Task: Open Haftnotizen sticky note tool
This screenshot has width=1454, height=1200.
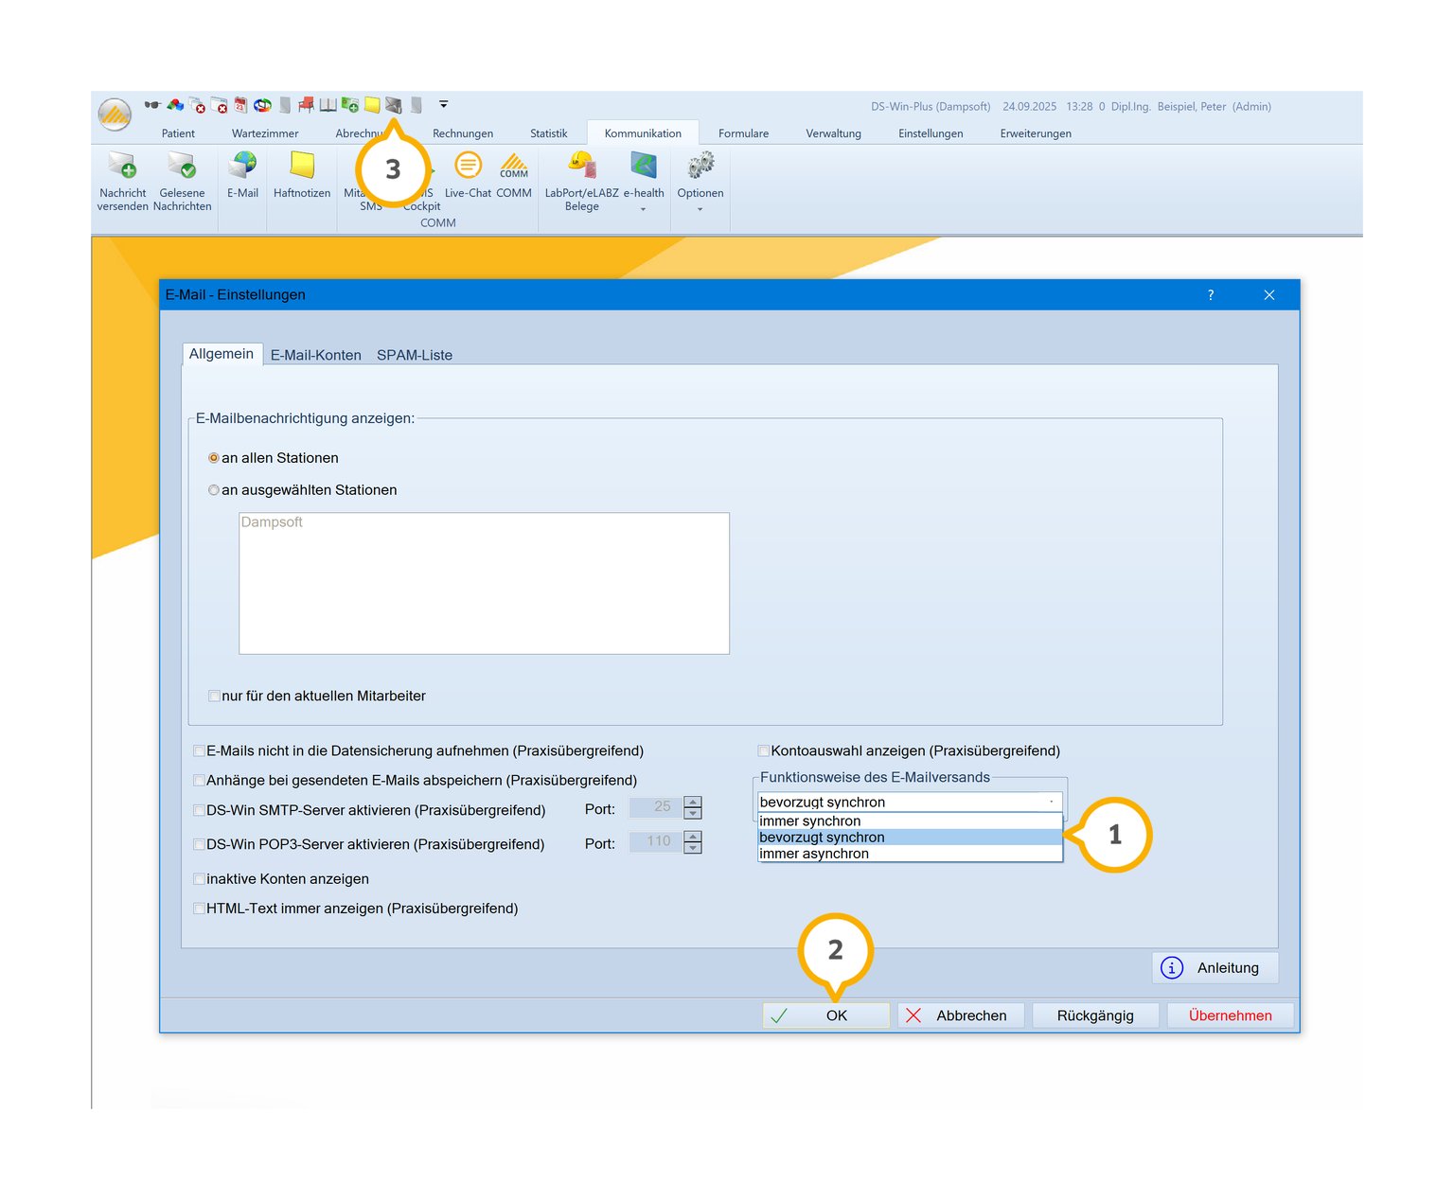Action: (302, 167)
